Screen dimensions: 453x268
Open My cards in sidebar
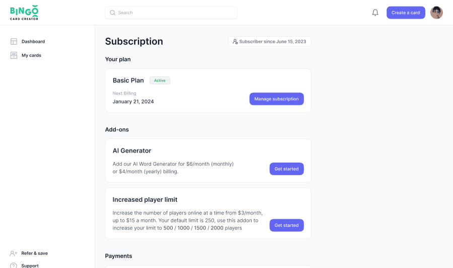[31, 55]
